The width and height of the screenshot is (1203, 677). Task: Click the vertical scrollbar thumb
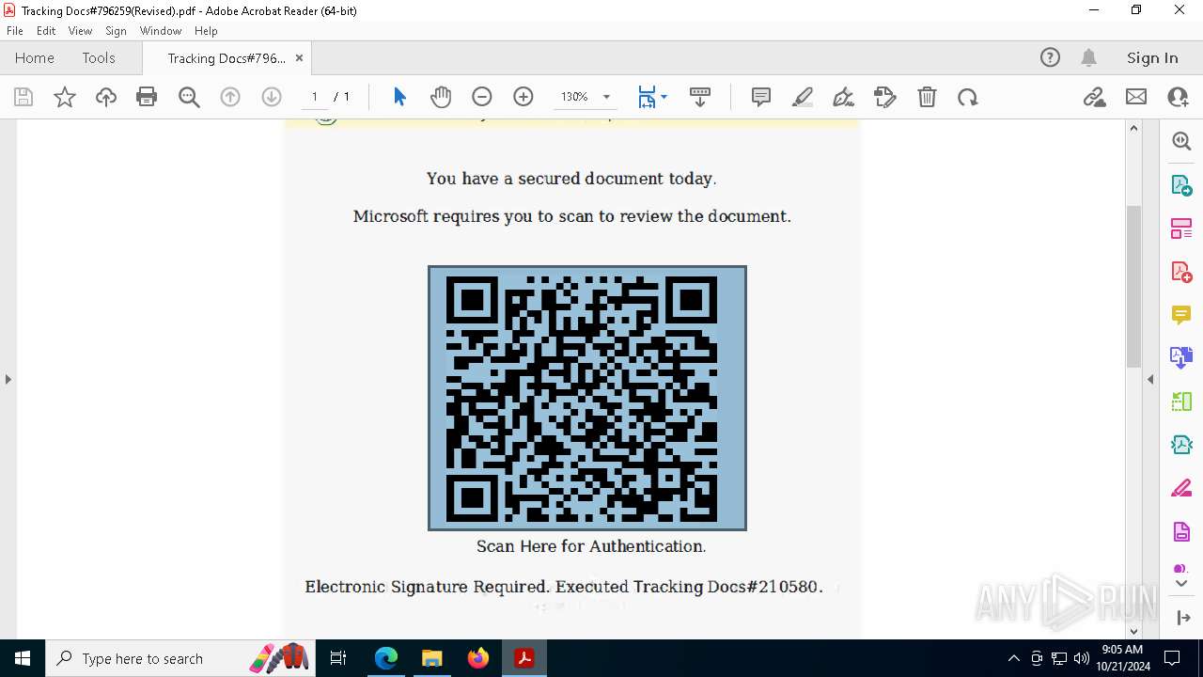coord(1133,286)
